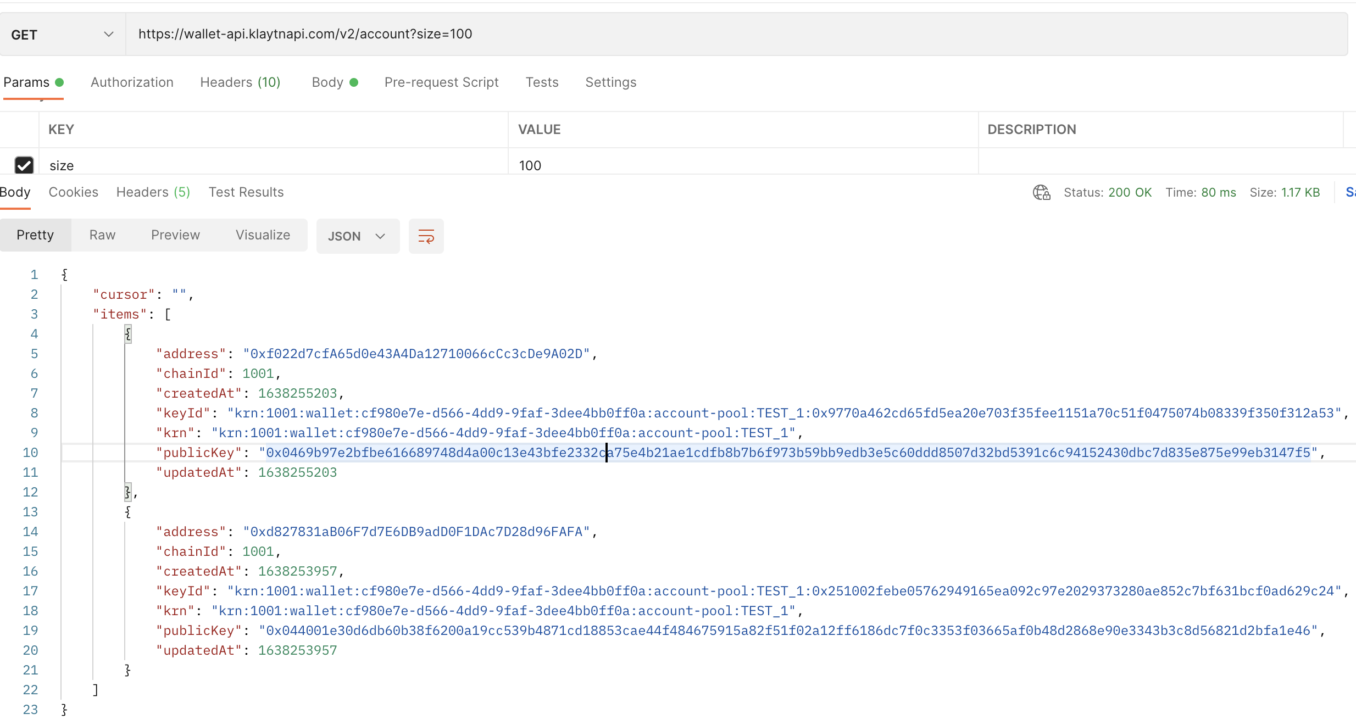Open the Test Results tab
This screenshot has width=1356, height=725.
pyautogui.click(x=246, y=192)
